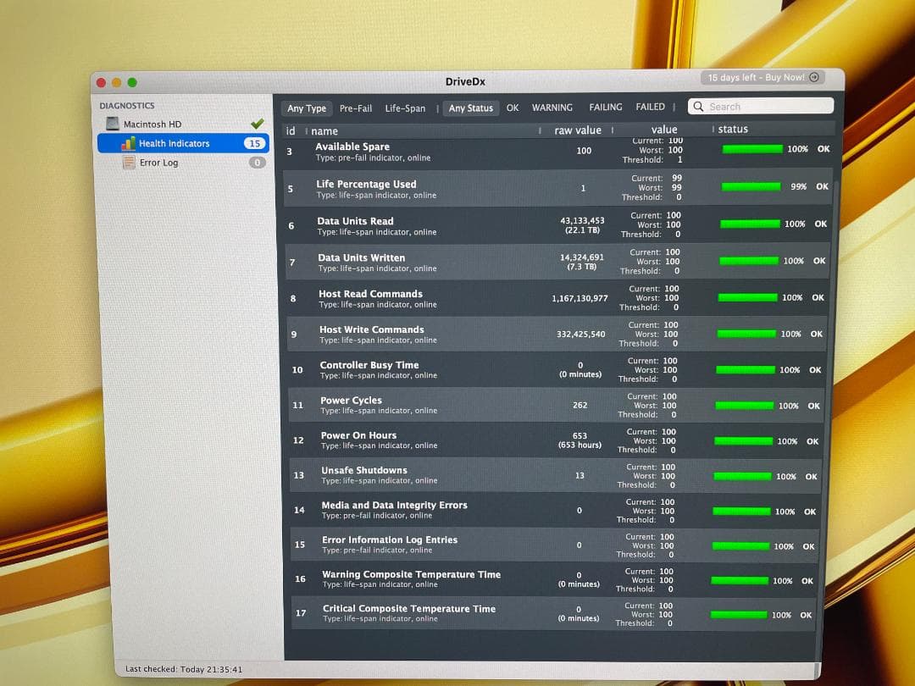Click raw value 262 for Power Cycles
Image resolution: width=915 pixels, height=686 pixels.
click(x=580, y=405)
